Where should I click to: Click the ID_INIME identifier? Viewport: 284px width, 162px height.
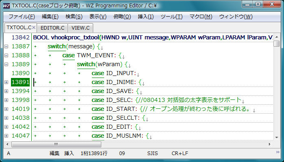(120, 82)
